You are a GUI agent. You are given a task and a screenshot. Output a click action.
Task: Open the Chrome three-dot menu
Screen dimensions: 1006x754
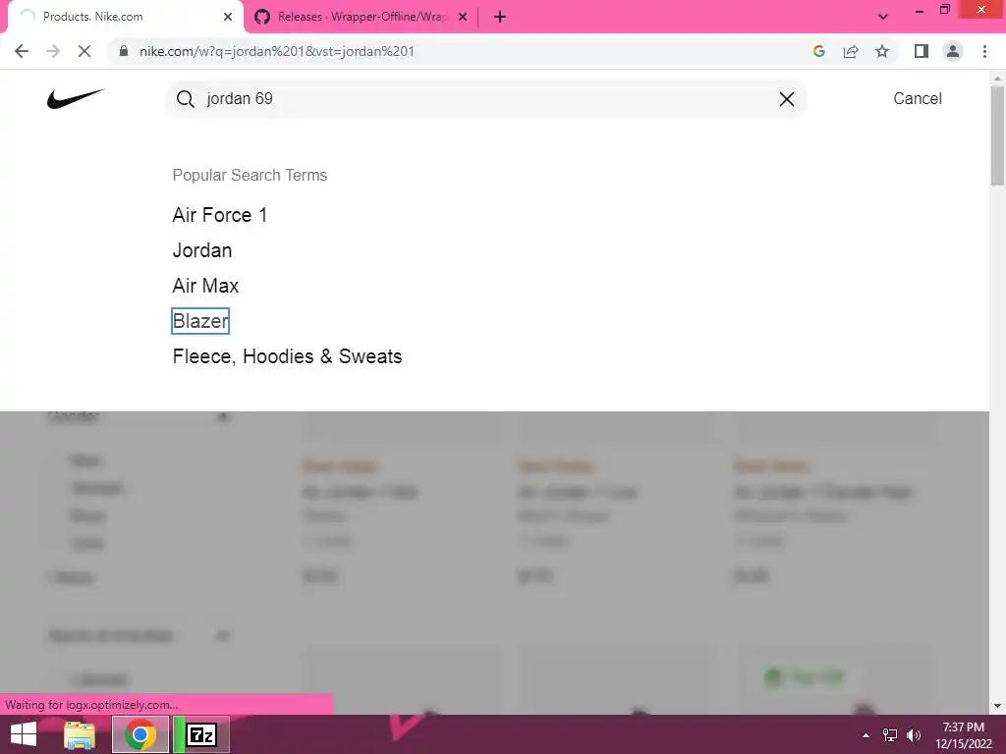pos(984,51)
